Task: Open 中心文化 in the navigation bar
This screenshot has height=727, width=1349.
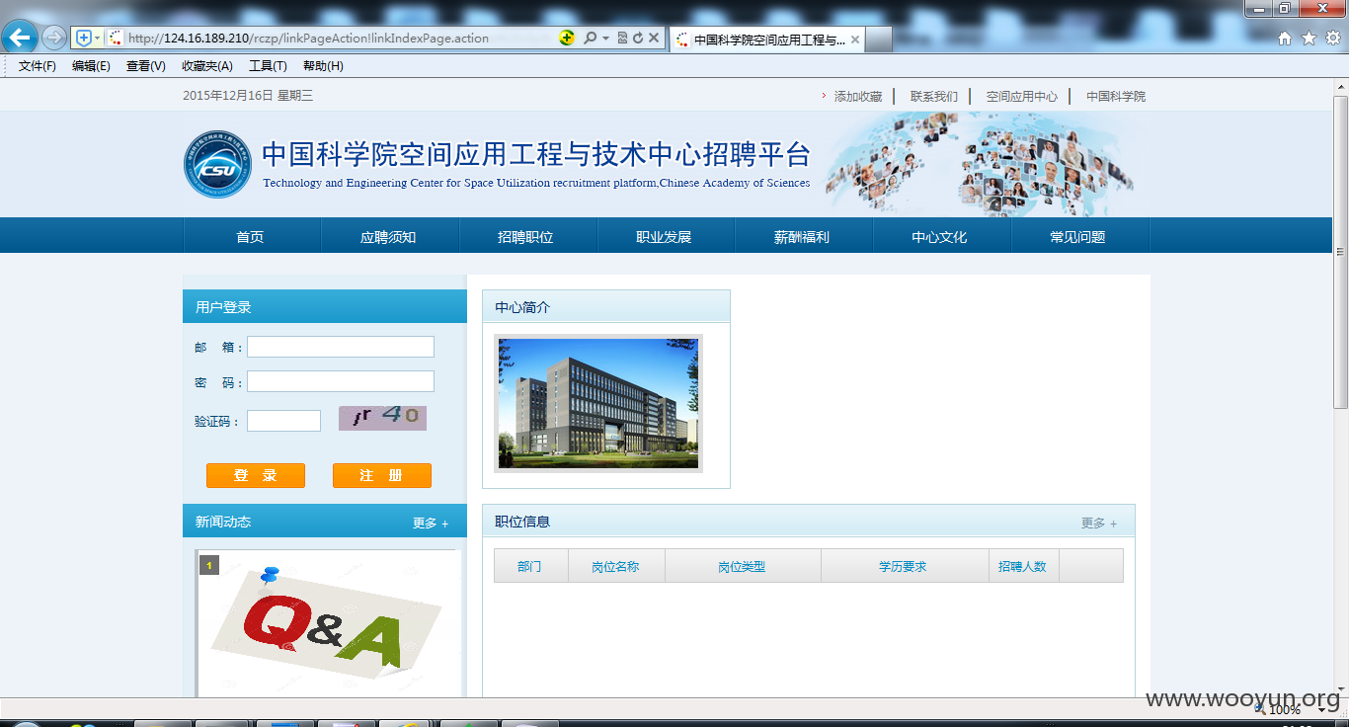Action: [939, 237]
